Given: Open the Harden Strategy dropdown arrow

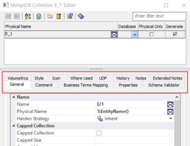Looking at the screenshot, I should pyautogui.click(x=170, y=118).
